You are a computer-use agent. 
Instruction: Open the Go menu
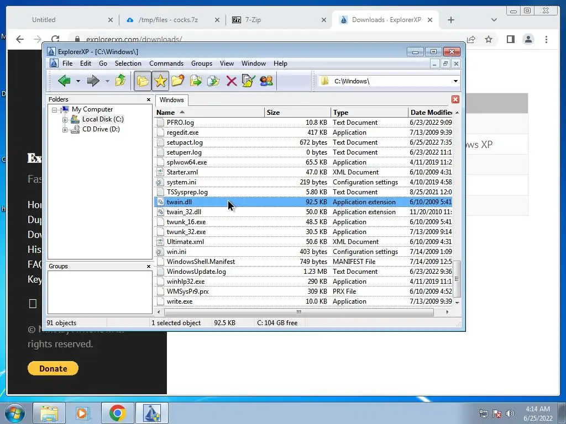(103, 63)
